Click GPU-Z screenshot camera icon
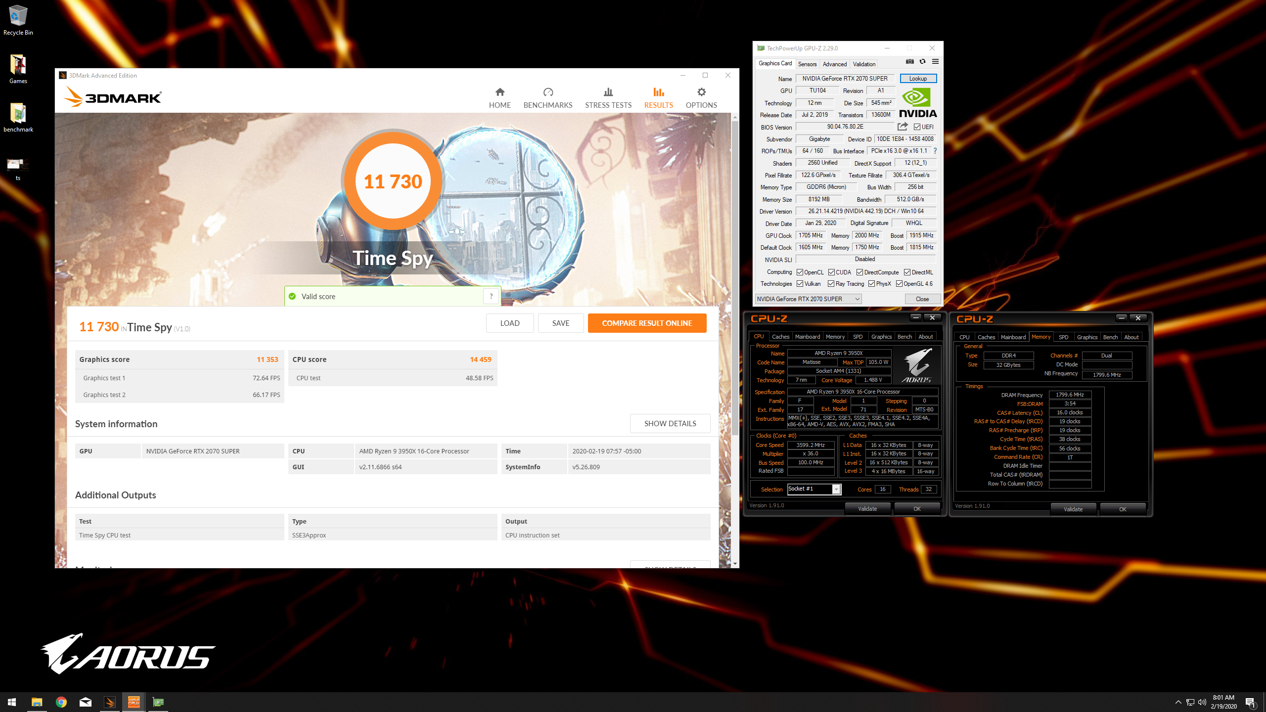The width and height of the screenshot is (1266, 712). tap(909, 62)
